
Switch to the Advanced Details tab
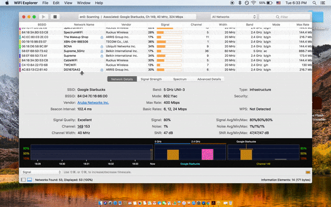coord(209,79)
